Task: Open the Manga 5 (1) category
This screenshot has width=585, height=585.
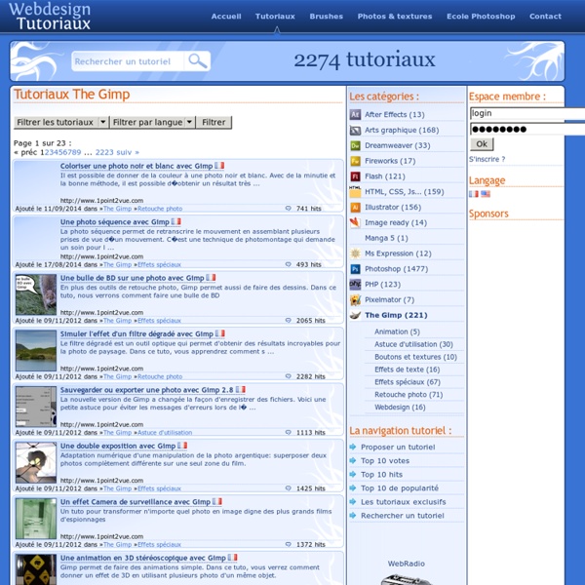Action: tap(386, 238)
